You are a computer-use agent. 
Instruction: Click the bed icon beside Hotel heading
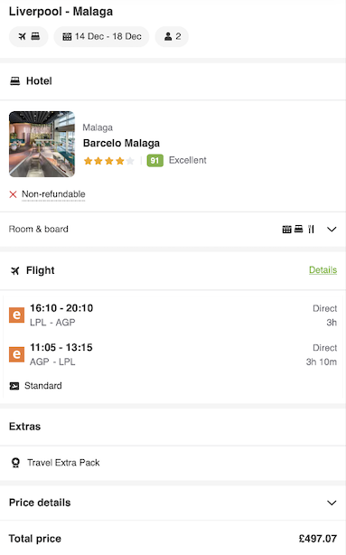pos(14,81)
